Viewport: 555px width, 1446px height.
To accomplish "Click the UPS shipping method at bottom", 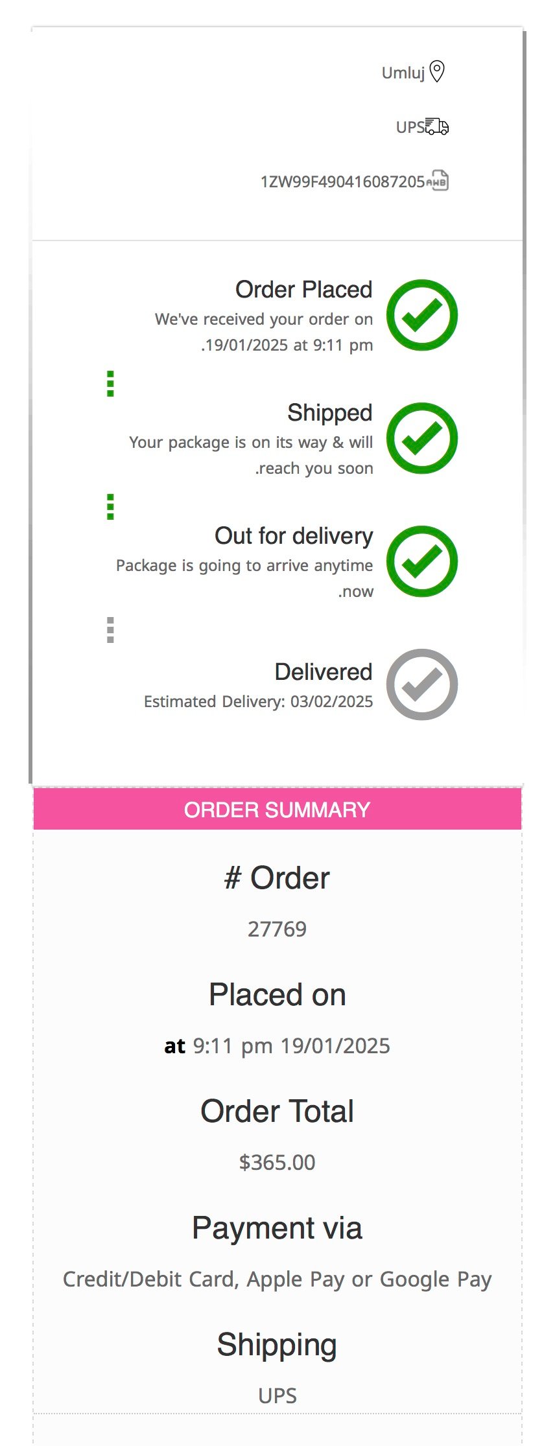I will (277, 1395).
